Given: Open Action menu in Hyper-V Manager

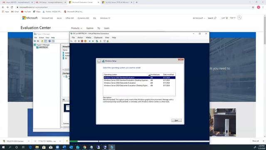Looking at the screenshot, I should click(x=42, y=37).
